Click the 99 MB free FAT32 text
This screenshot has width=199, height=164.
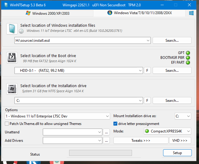coord(50,61)
